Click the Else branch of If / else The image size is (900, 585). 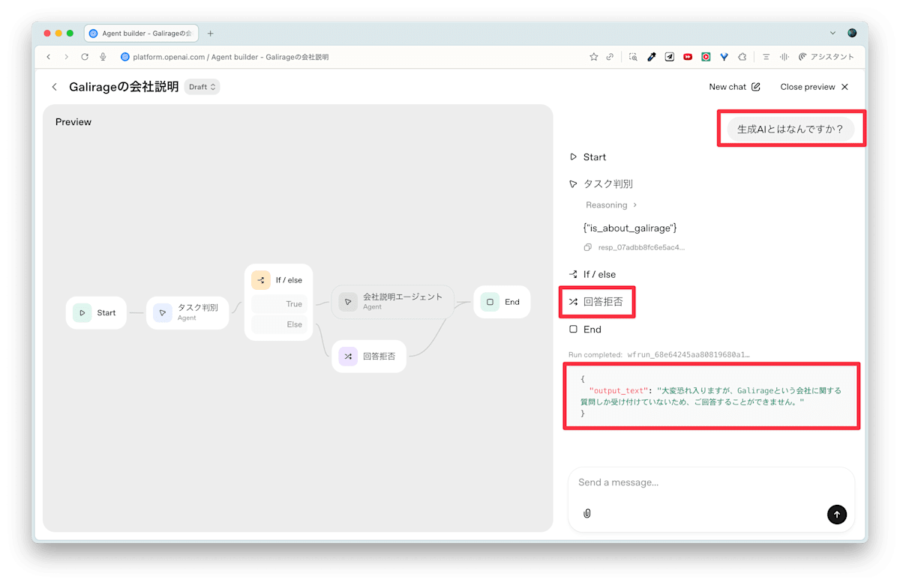pyautogui.click(x=279, y=324)
